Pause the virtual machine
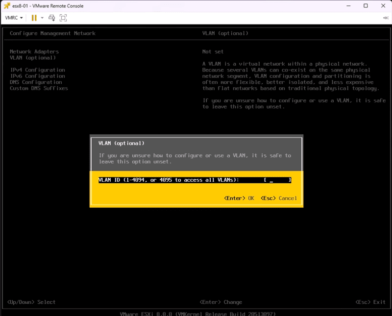This screenshot has width=392, height=316. (x=34, y=18)
